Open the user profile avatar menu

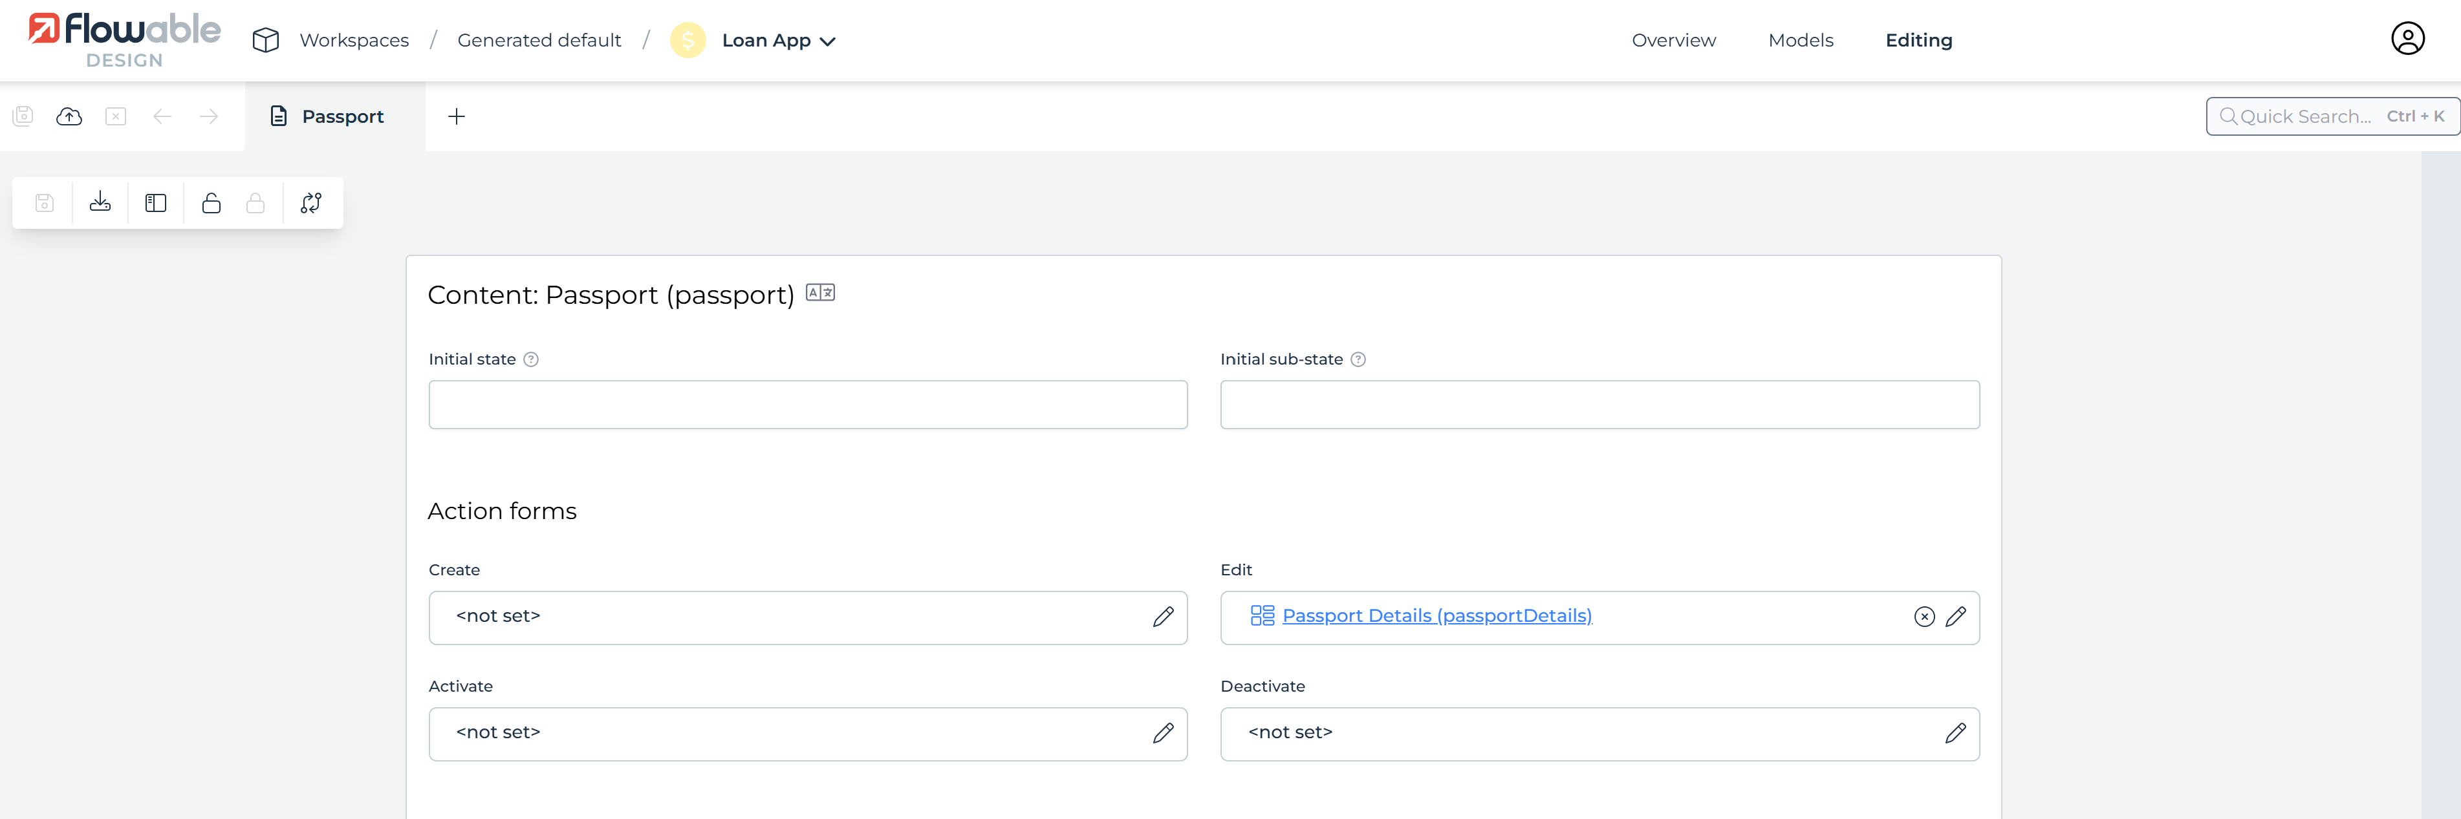pyautogui.click(x=2407, y=39)
